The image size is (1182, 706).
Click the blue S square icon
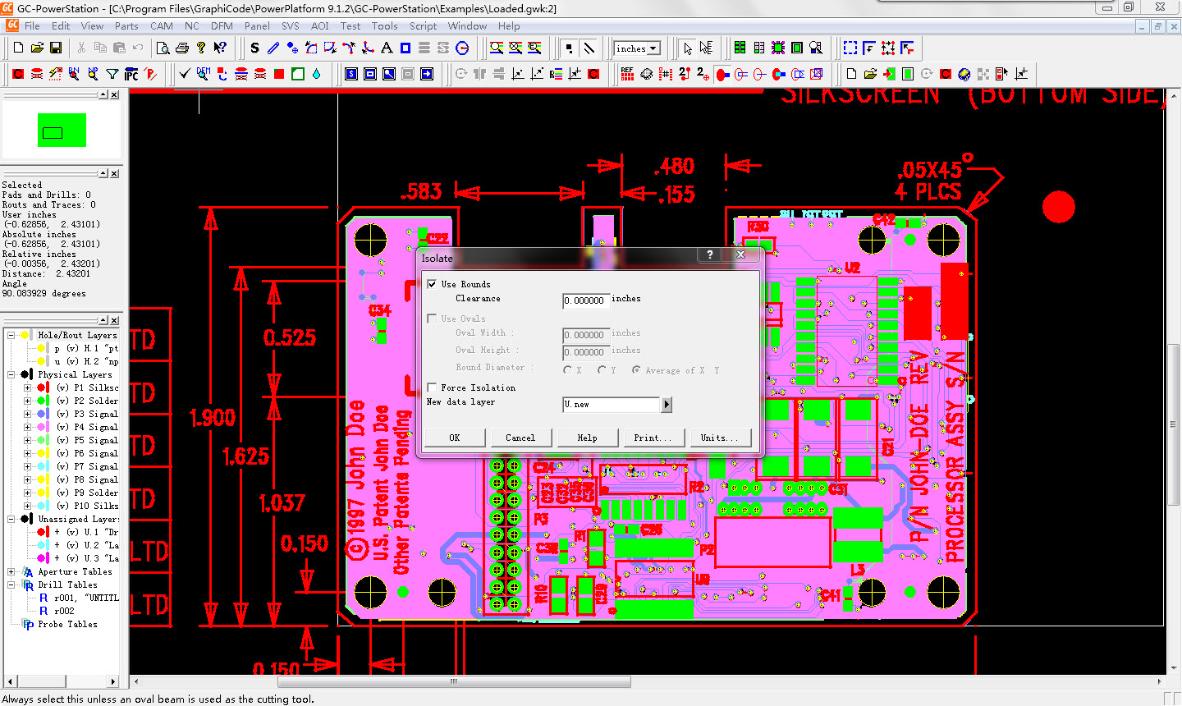pos(351,74)
